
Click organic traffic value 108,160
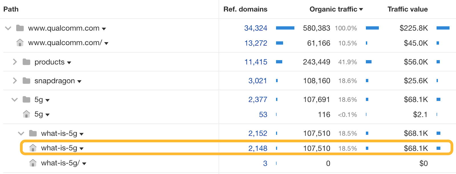tap(317, 81)
